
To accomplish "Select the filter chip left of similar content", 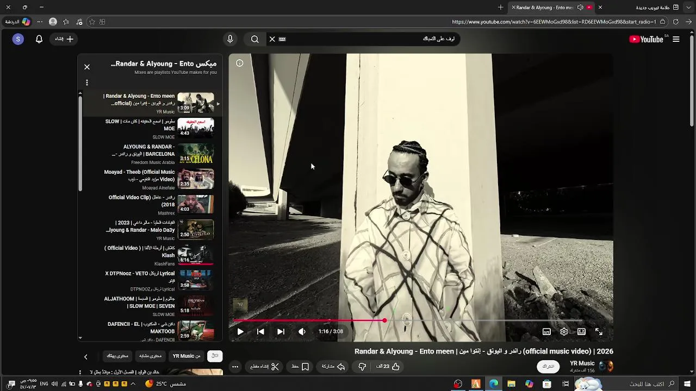I will (x=117, y=356).
